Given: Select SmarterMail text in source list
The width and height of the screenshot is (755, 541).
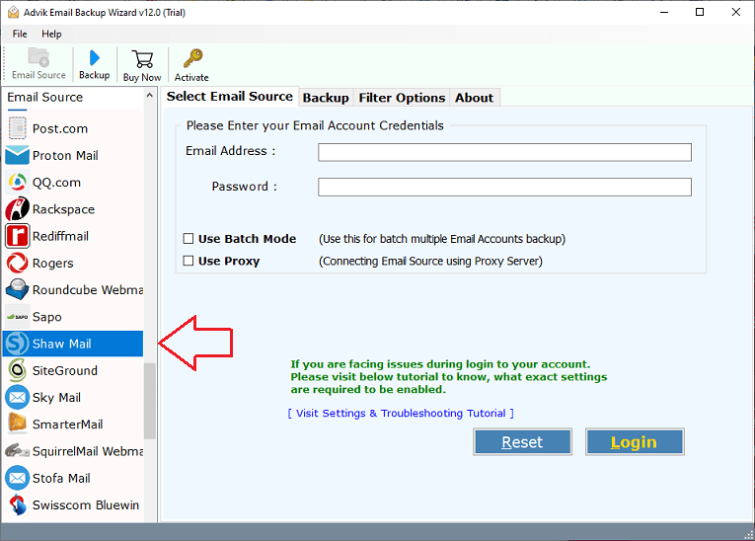Looking at the screenshot, I should [x=67, y=425].
